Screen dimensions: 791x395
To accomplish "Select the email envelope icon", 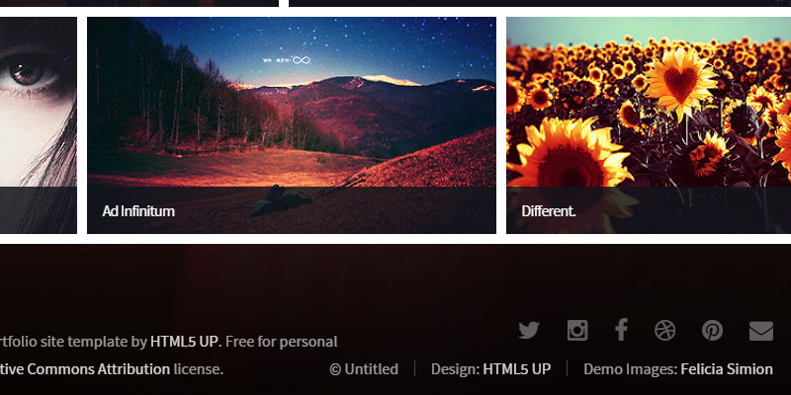I will click(761, 331).
